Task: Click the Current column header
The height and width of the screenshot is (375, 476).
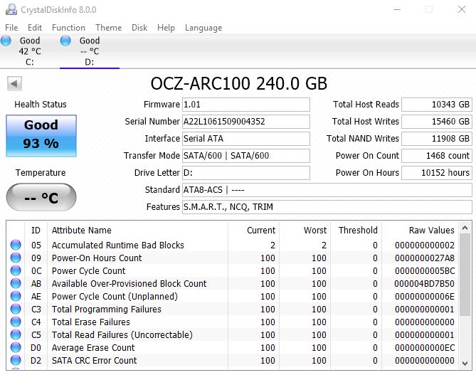Action: pyautogui.click(x=253, y=230)
